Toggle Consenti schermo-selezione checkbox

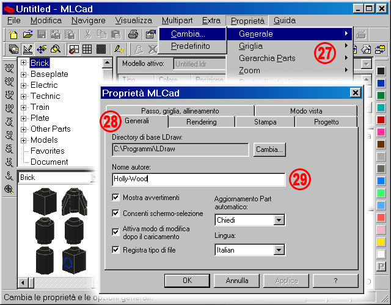pos(115,213)
